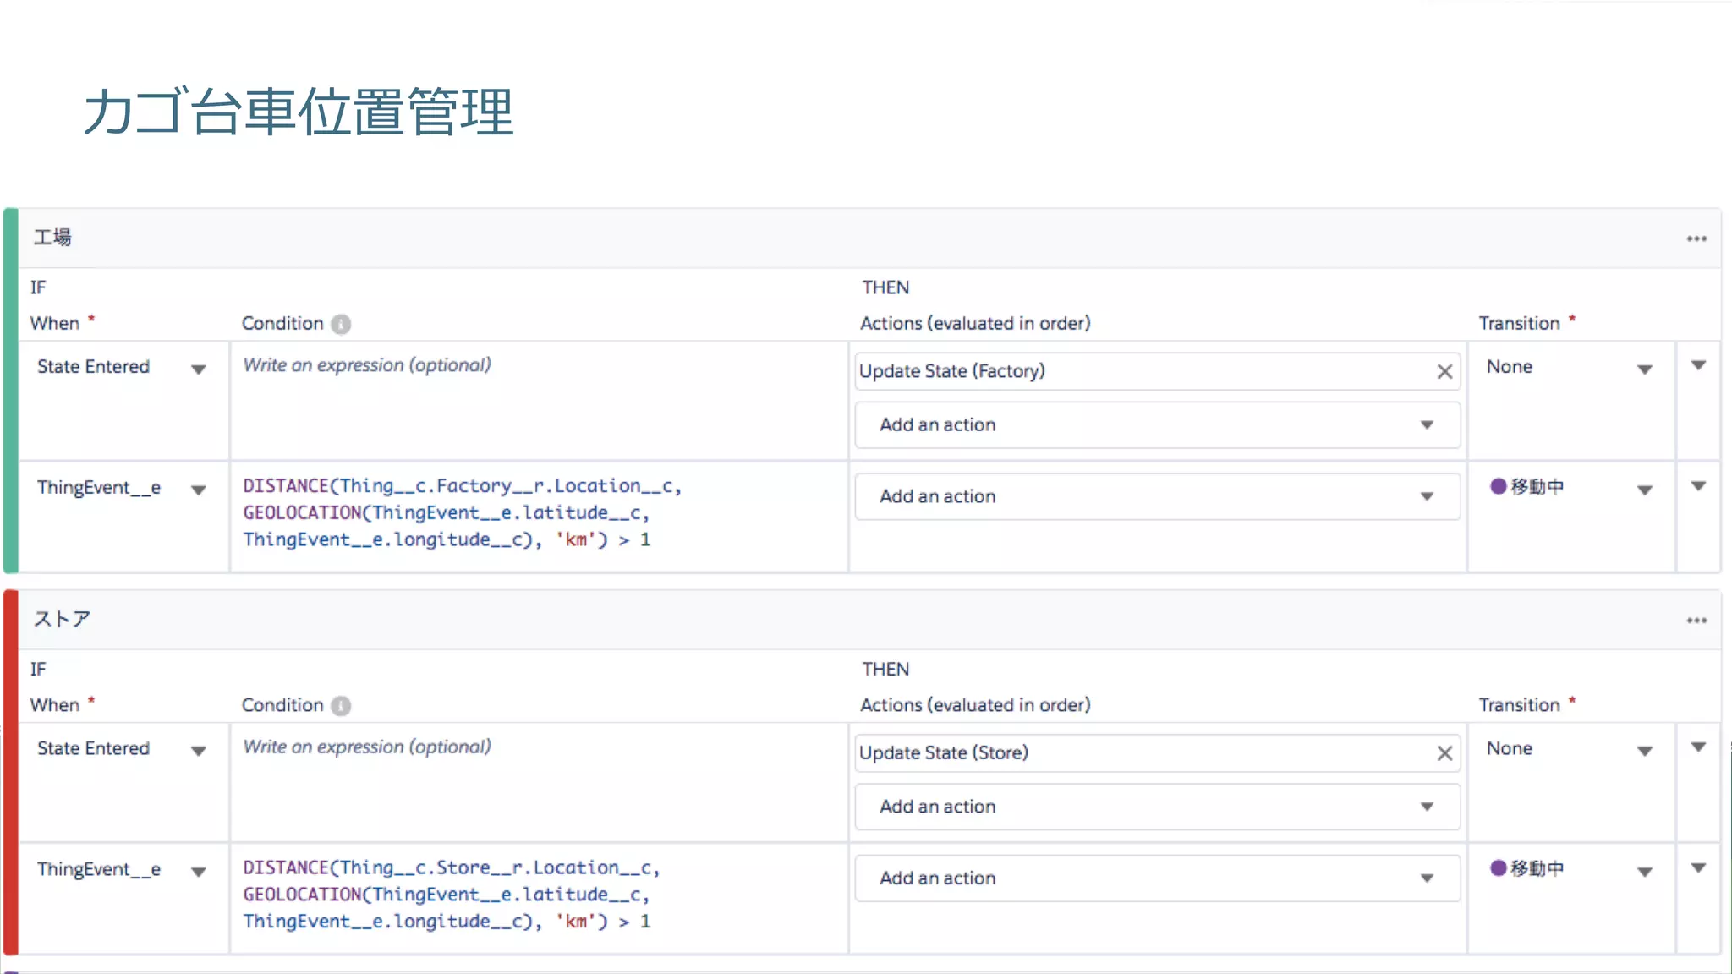Open row menu arrow for ストア ThingEvent__e rule
Screen dimensions: 1732x974
point(1698,868)
